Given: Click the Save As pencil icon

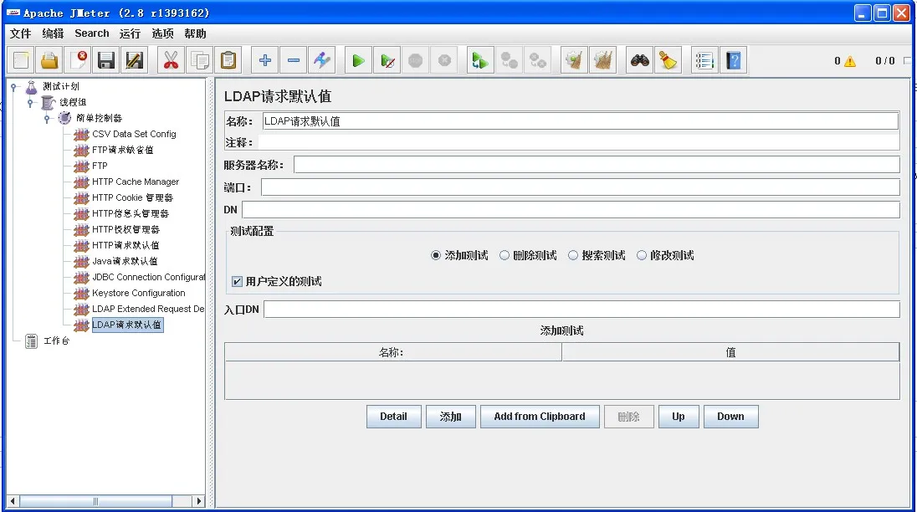Looking at the screenshot, I should [x=134, y=60].
